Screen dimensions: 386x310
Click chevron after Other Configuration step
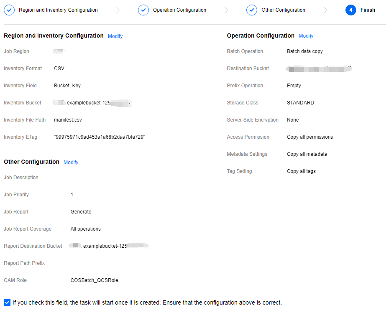tap(325, 10)
